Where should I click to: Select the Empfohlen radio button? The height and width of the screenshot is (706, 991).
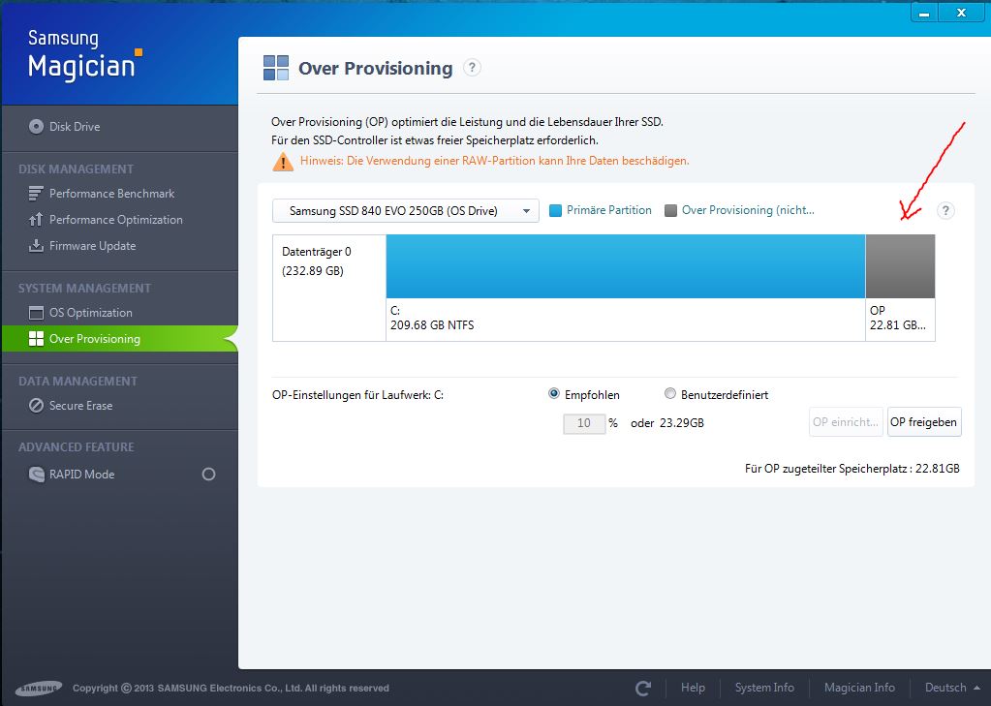[x=554, y=394]
